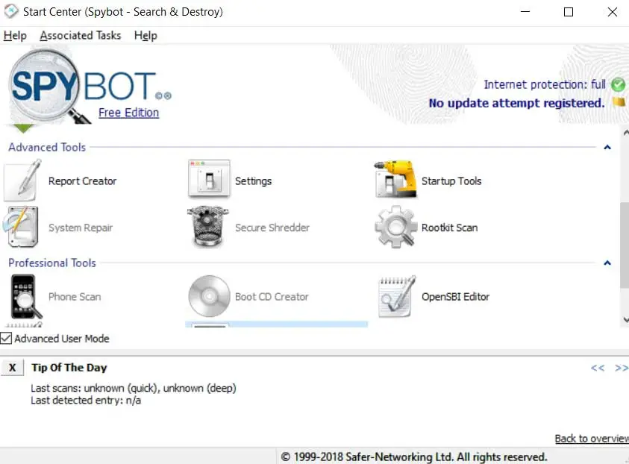Click the Professional Tools heading

(52, 263)
